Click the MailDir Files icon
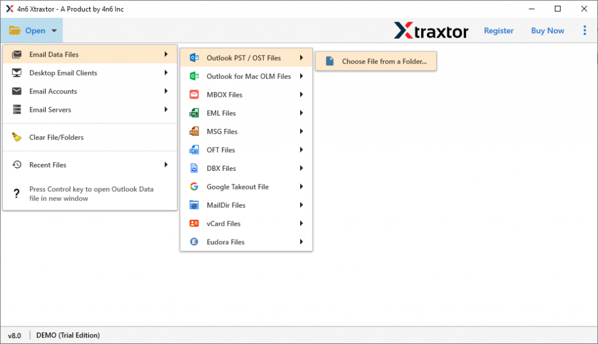 [x=194, y=205]
